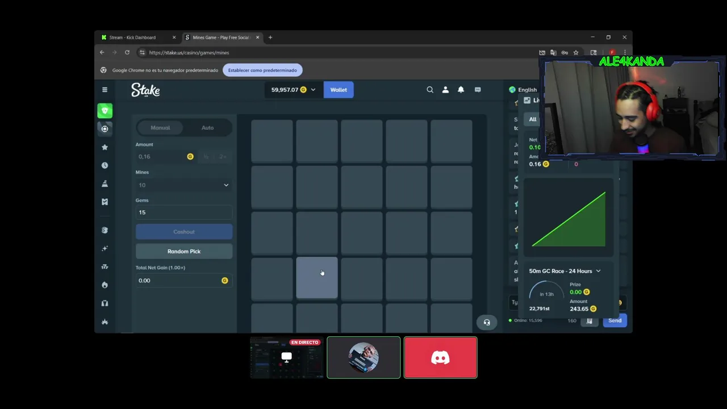Click Chrome's back arrow
The width and height of the screenshot is (727, 409).
coord(102,52)
